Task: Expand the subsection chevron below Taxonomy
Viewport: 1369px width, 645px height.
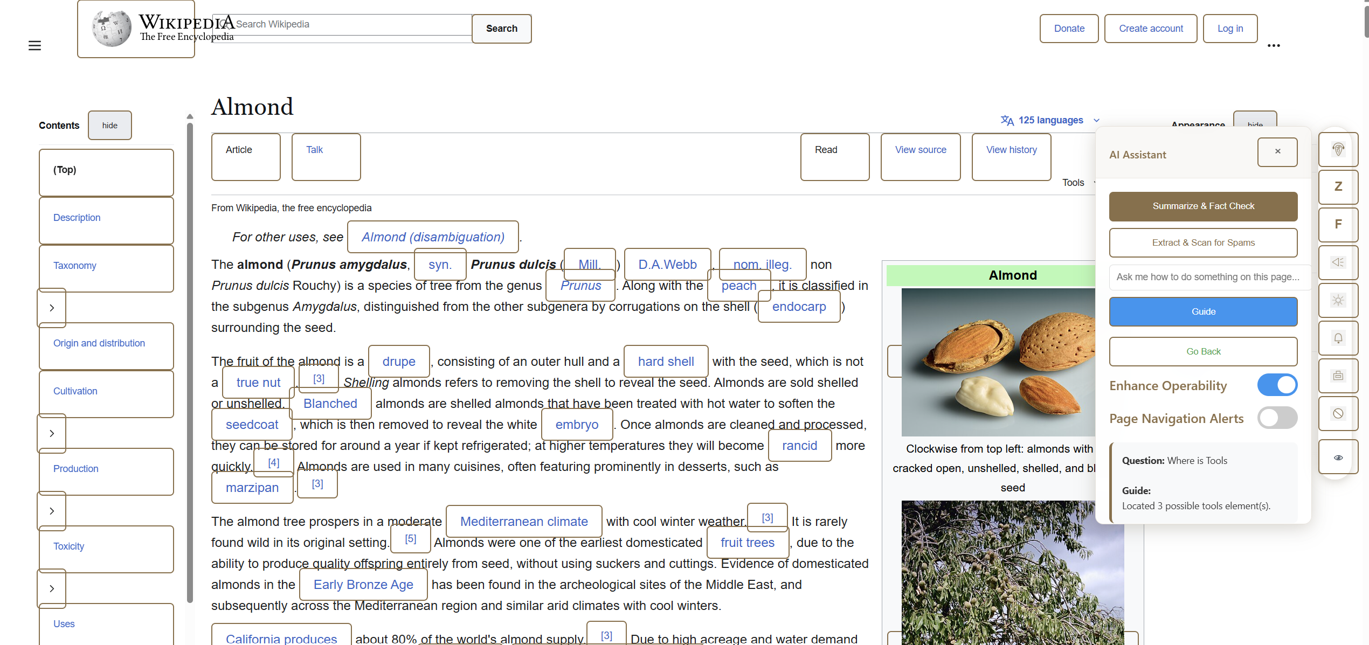Action: click(x=52, y=308)
